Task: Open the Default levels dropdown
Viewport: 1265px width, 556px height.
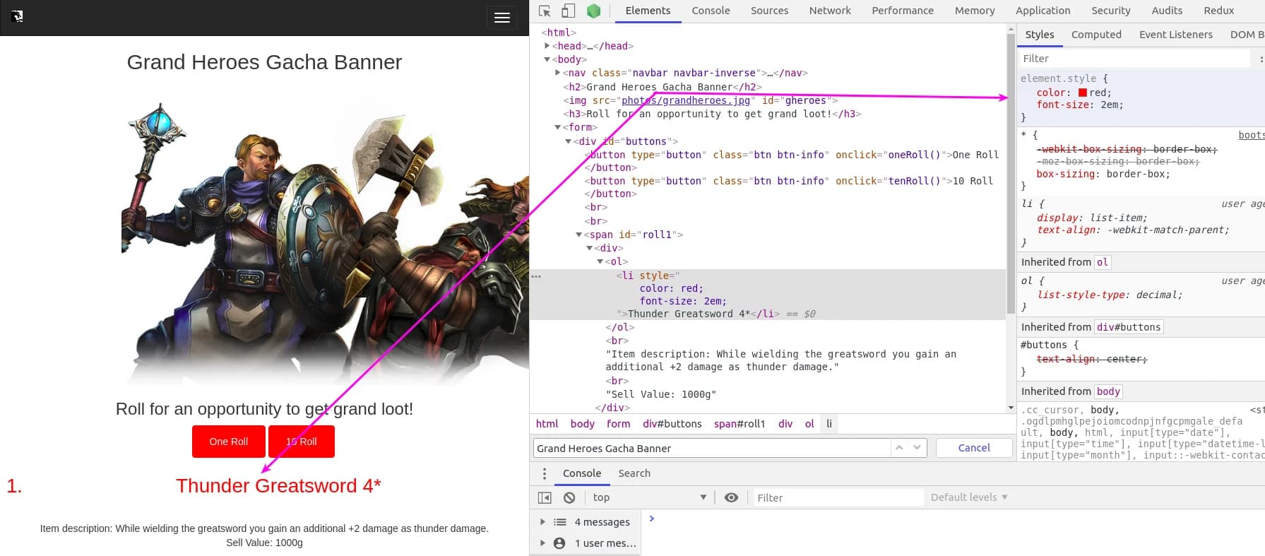Action: tap(968, 497)
